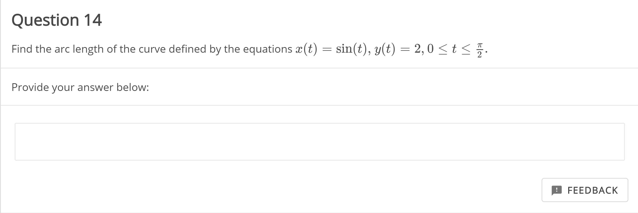This screenshot has height=213, width=638.
Task: Click the FEEDBACK button
Action: pyautogui.click(x=585, y=190)
